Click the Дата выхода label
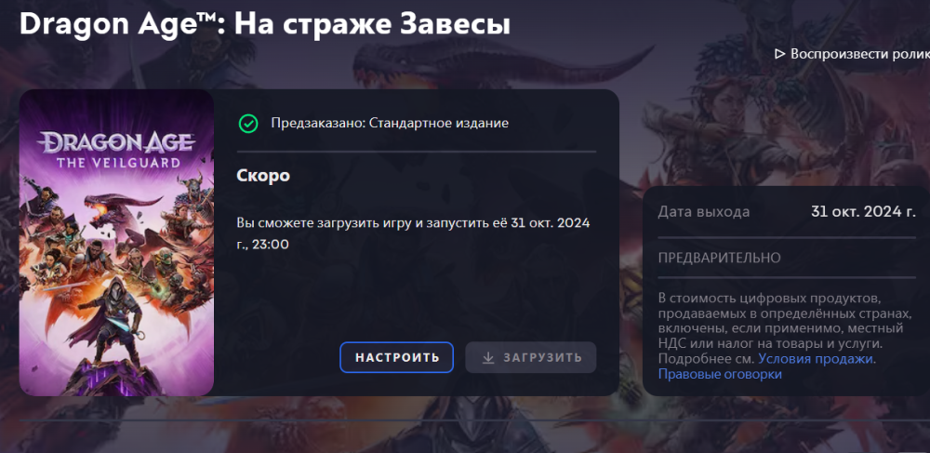Viewport: 930px width, 453px height. [x=704, y=212]
